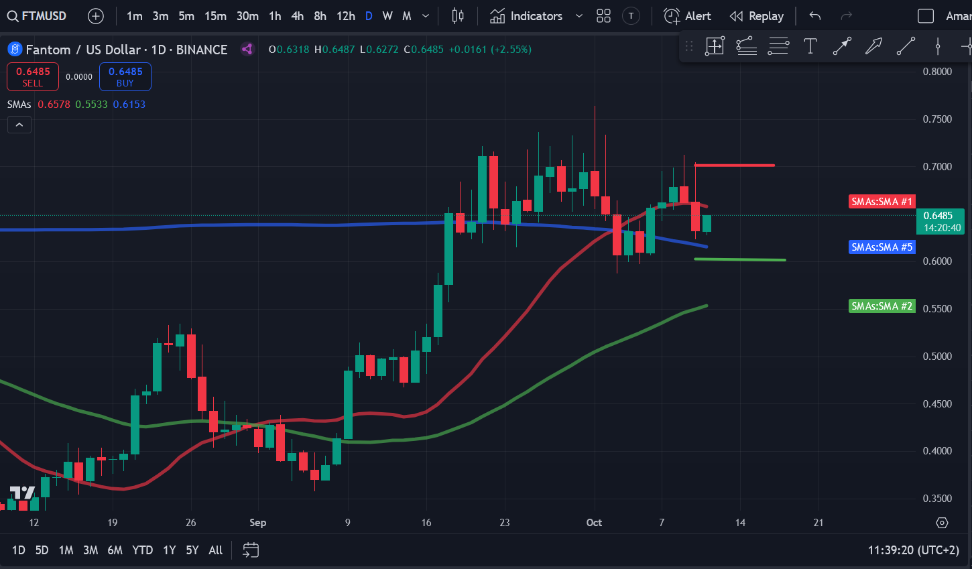Select the Fib retracement drawing tool
This screenshot has height=569, width=972.
746,46
